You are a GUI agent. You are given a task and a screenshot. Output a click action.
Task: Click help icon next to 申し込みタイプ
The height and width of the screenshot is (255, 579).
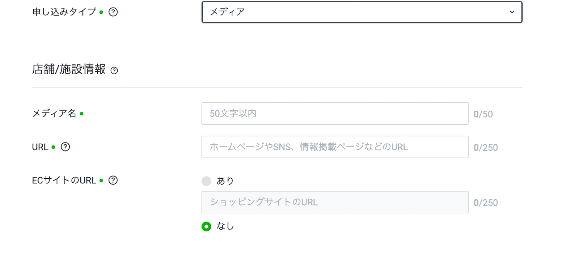pyautogui.click(x=113, y=12)
